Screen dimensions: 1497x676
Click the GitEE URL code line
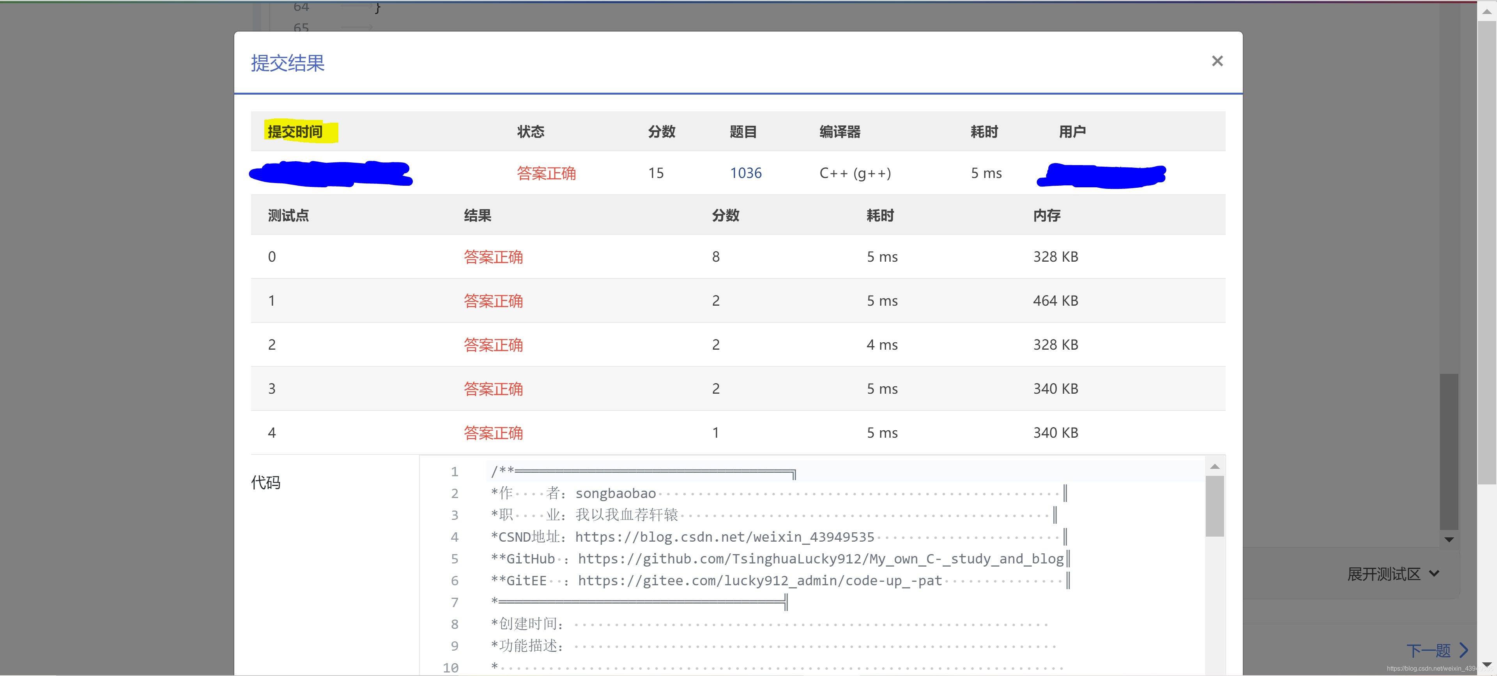click(x=780, y=581)
